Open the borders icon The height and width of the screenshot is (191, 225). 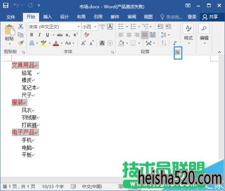[133, 43]
